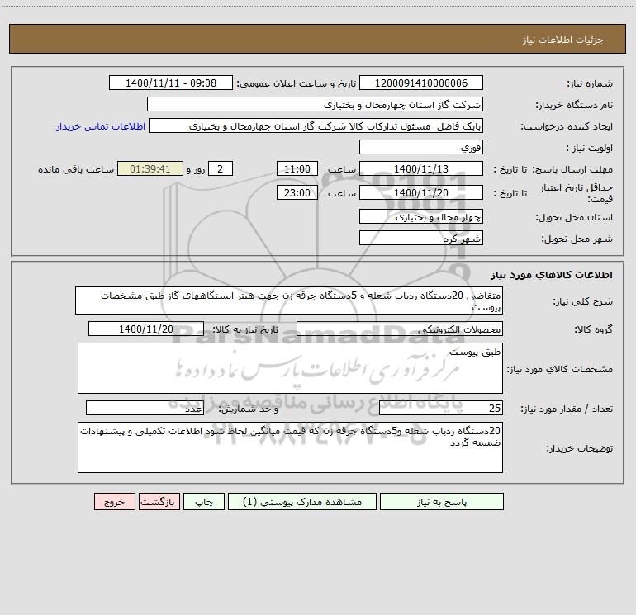The width and height of the screenshot is (636, 615).
Task: Click request creator field بابک فاضل
Action: [x=316, y=125]
